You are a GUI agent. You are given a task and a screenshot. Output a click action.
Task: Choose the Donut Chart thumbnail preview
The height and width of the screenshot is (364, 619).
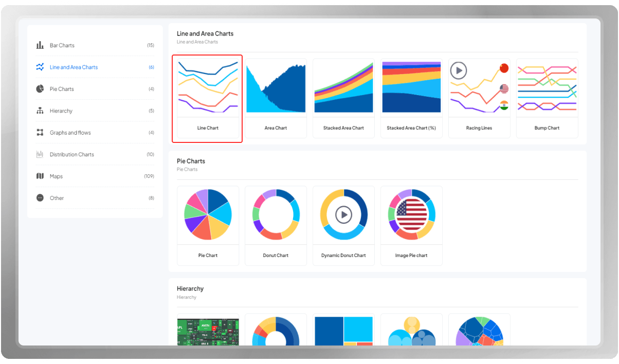pyautogui.click(x=276, y=215)
